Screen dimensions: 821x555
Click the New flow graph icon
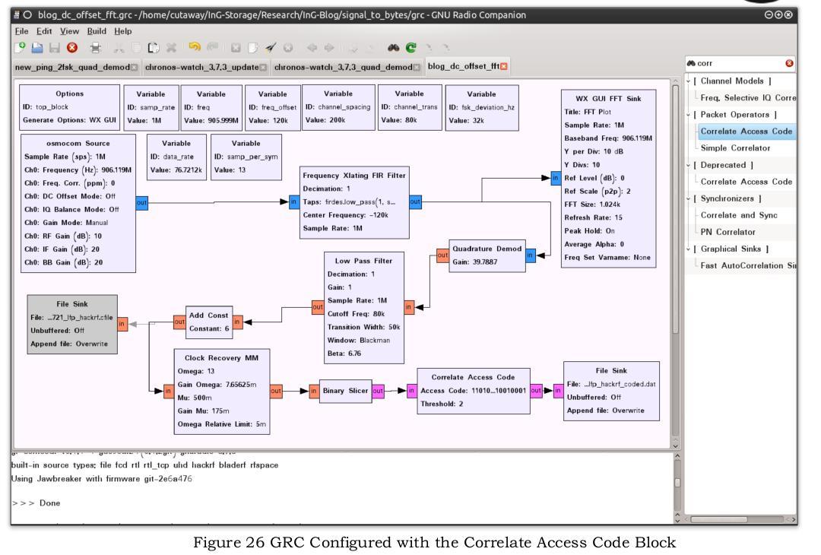click(20, 48)
